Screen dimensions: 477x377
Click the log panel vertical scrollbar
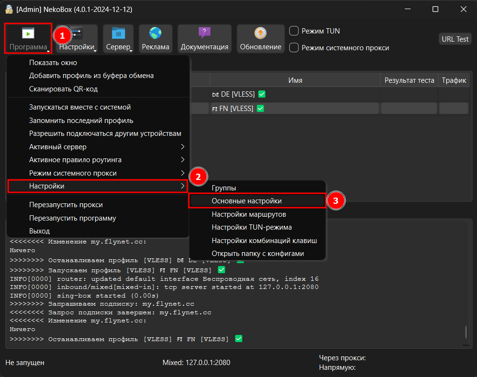[466, 332]
